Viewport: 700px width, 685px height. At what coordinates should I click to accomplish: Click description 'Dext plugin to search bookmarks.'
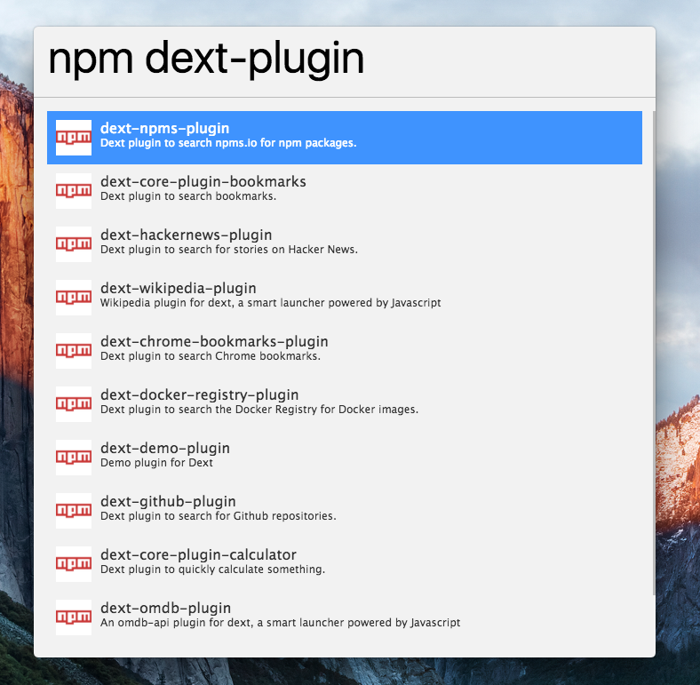tap(188, 196)
